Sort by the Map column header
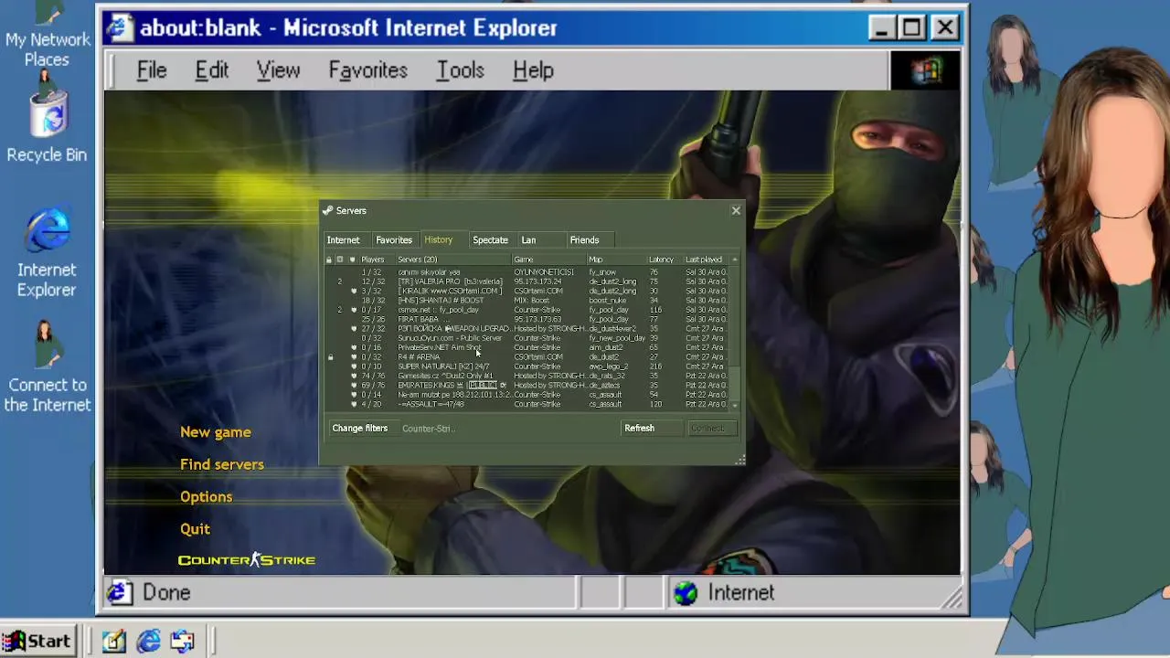Screen dimensions: 1170x658 (617, 260)
